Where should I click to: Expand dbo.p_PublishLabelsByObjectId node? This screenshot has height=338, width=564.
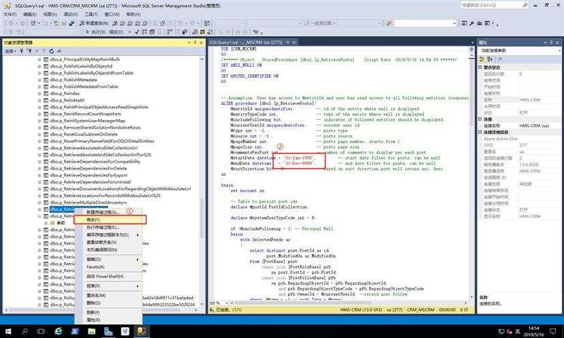40,66
